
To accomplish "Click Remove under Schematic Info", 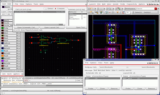I will point(114,89).
